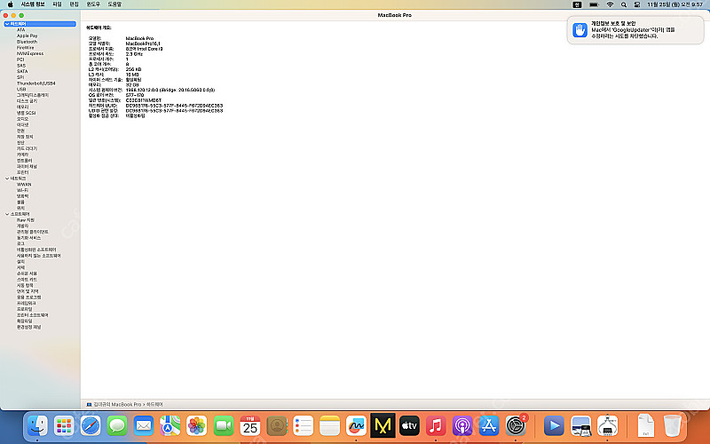710x444 pixels.
Task: Open the Apple menu
Action: pyautogui.click(x=10, y=4)
